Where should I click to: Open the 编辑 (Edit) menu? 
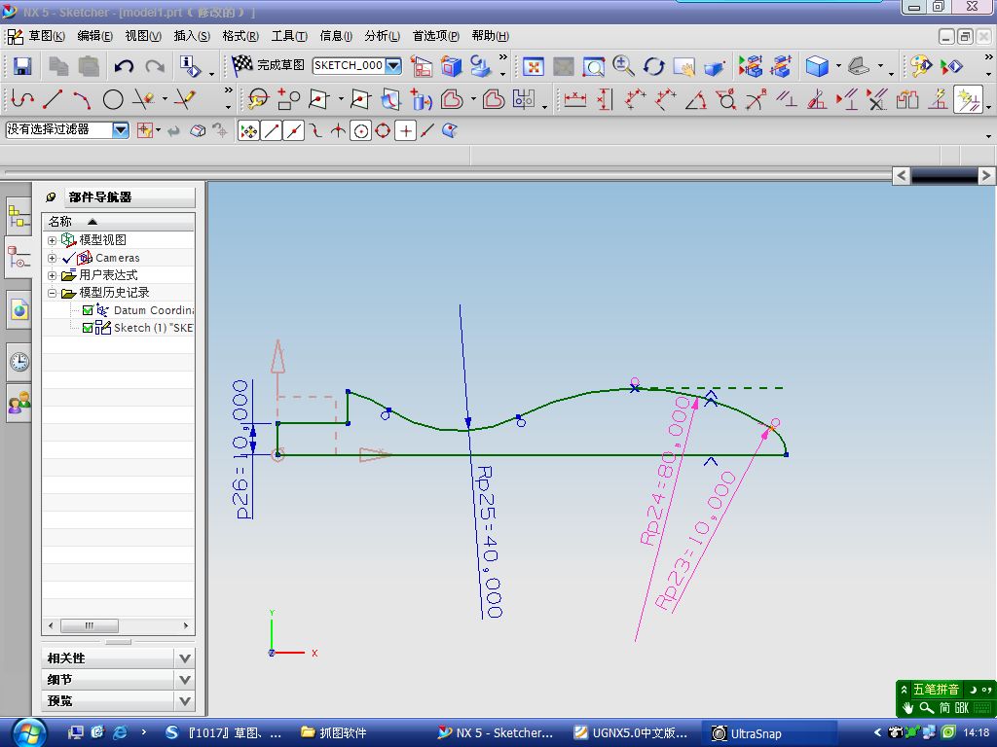point(94,36)
